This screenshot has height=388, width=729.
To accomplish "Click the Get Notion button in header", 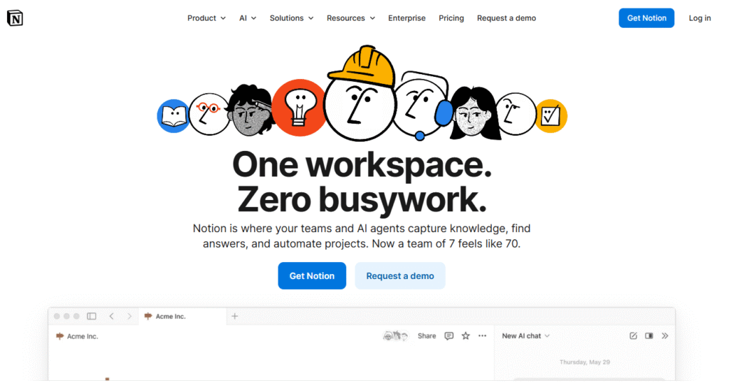I will coord(646,18).
